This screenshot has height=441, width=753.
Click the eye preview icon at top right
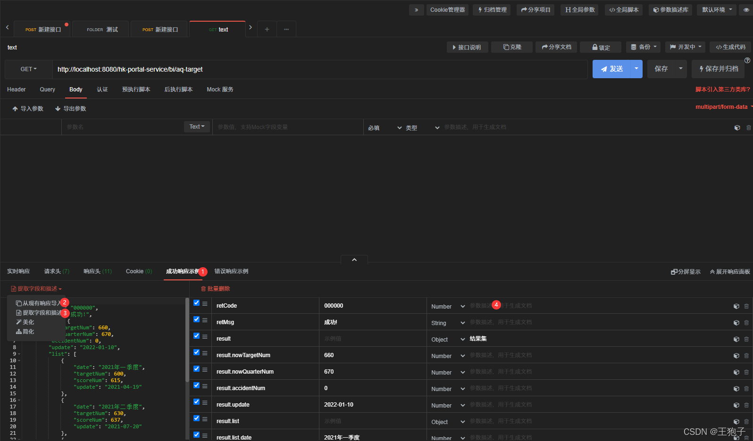pyautogui.click(x=746, y=10)
